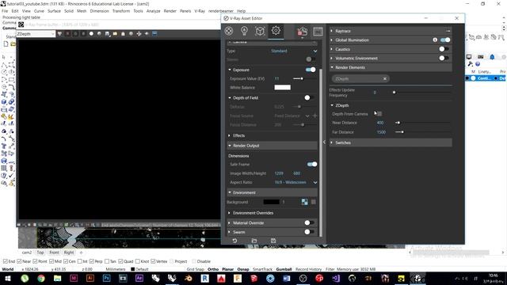Uncheck the End osnap checkbox
This screenshot has width=507, height=285.
(x=6, y=261)
